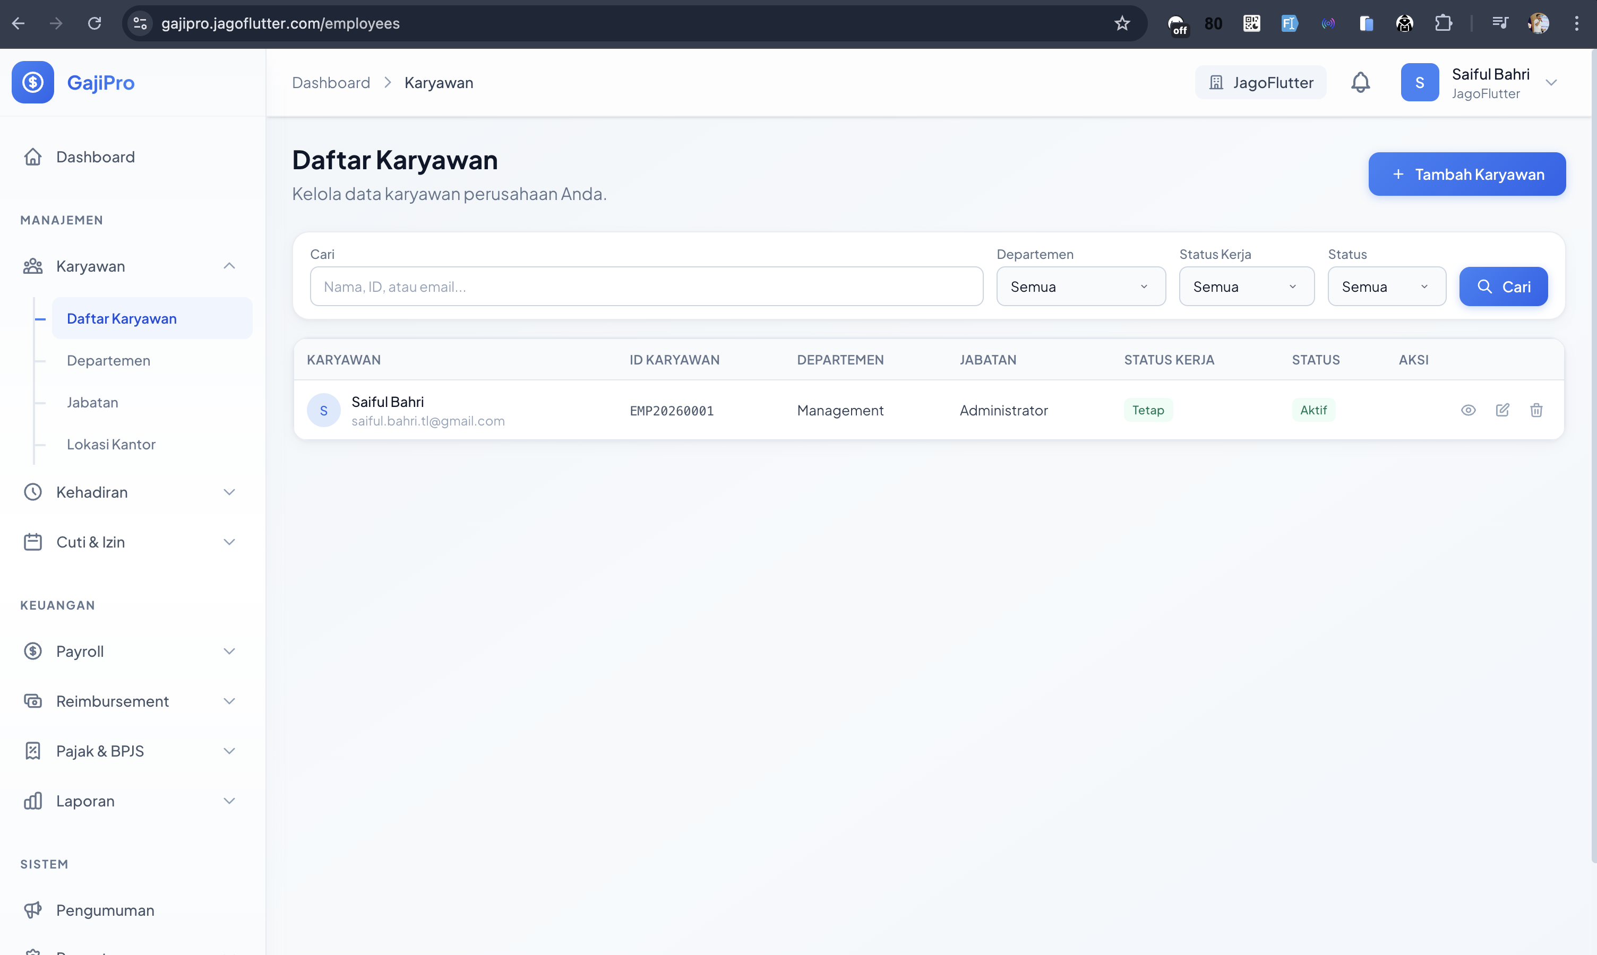Click the GajiPro logo icon

click(x=33, y=82)
